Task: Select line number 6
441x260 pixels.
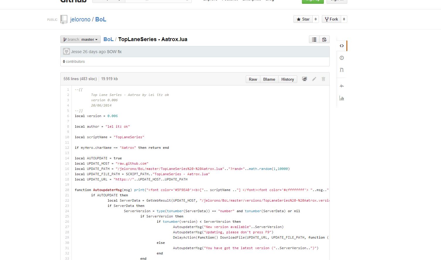Action: point(68,116)
